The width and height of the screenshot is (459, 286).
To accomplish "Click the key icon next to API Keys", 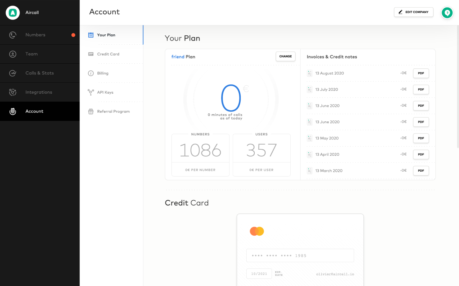I will coord(91,92).
